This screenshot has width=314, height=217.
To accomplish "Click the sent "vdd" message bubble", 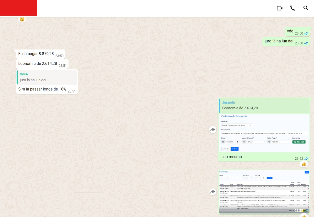I will (290, 31).
